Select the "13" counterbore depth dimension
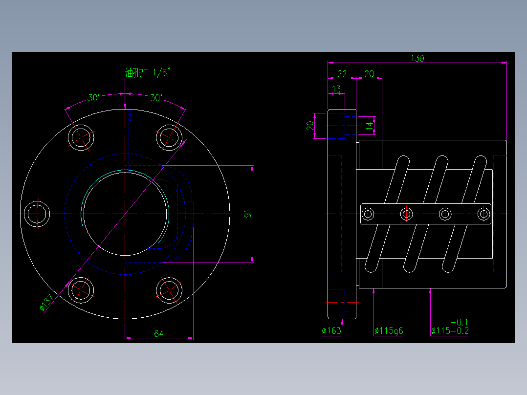527x395 pixels. click(336, 89)
